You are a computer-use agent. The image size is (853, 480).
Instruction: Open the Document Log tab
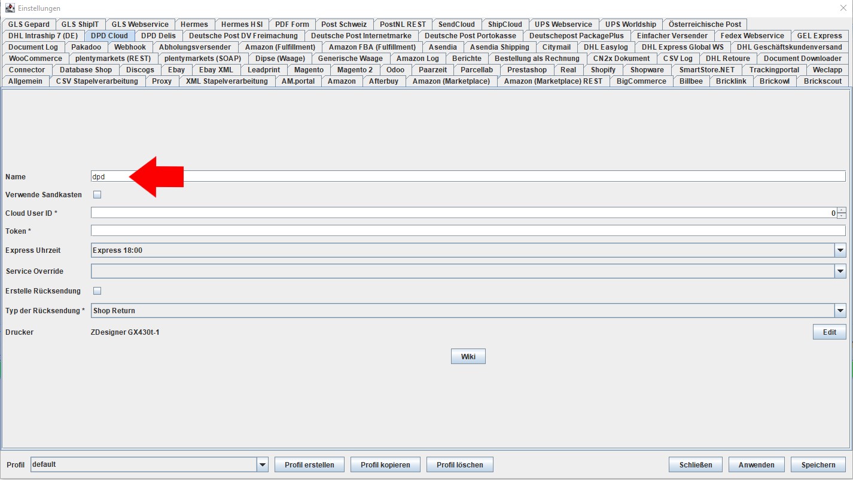click(x=33, y=47)
